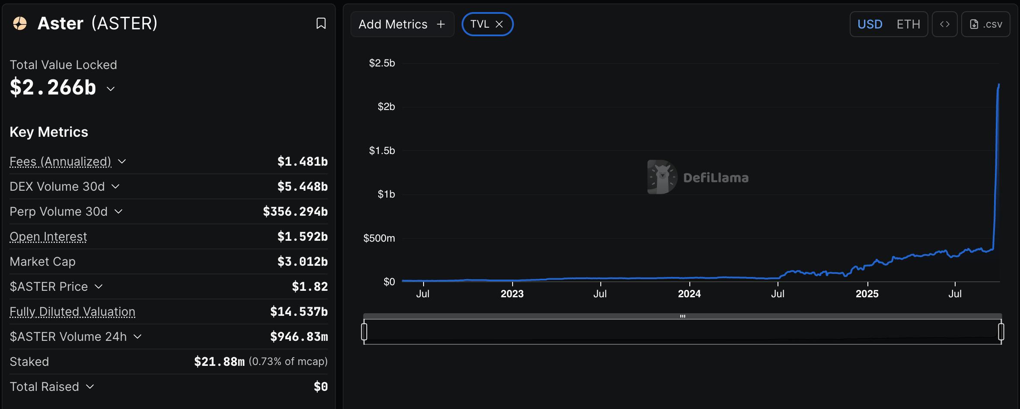The height and width of the screenshot is (409, 1020).
Task: Click the Open Interest label
Action: tap(48, 236)
